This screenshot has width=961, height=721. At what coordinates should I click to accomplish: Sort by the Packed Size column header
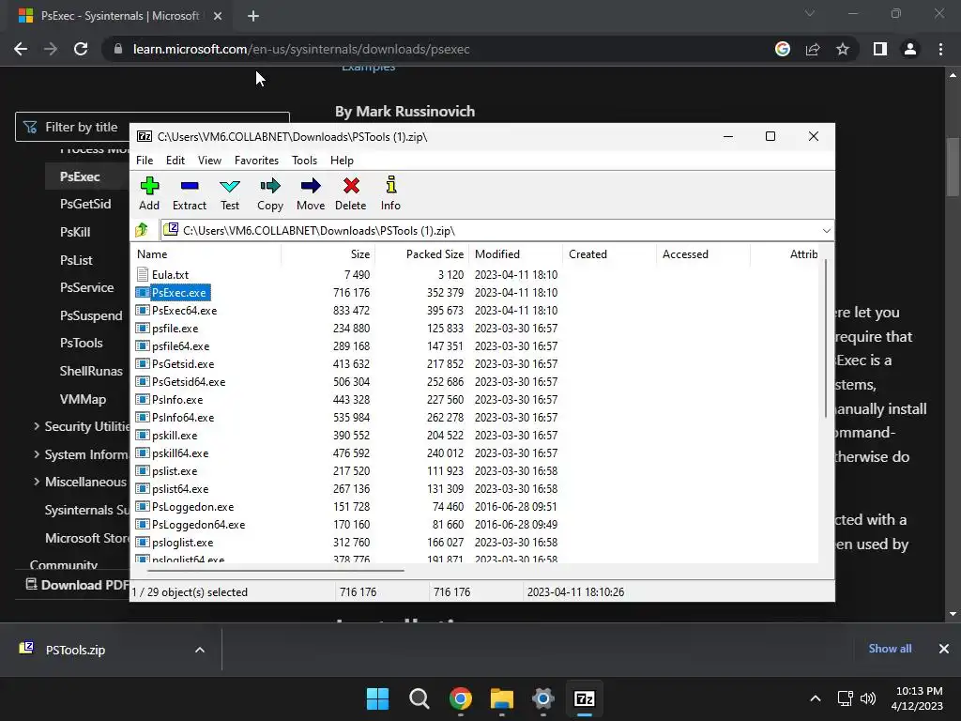(x=435, y=254)
